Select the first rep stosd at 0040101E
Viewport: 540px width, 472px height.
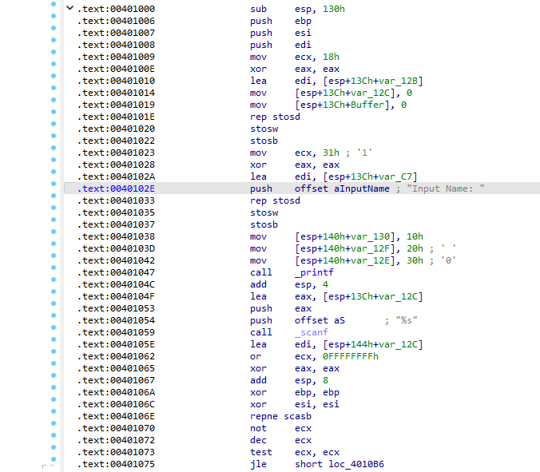click(x=275, y=117)
